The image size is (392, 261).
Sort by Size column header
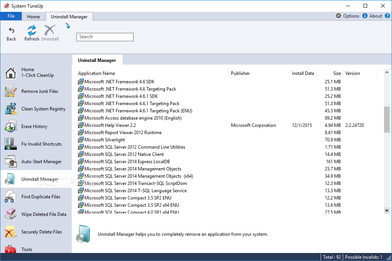(x=329, y=73)
